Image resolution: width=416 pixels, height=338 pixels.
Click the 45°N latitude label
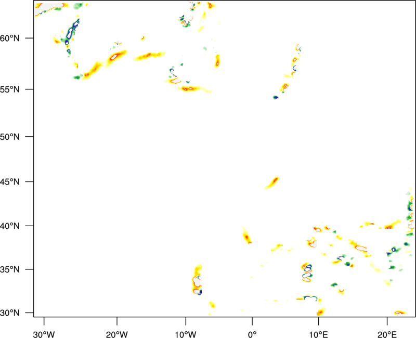10,182
